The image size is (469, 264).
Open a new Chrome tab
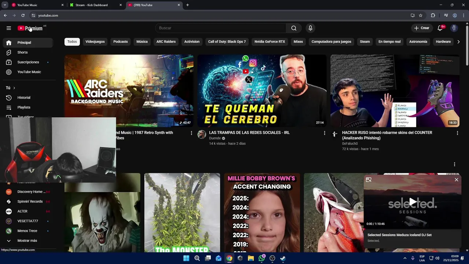point(188,5)
